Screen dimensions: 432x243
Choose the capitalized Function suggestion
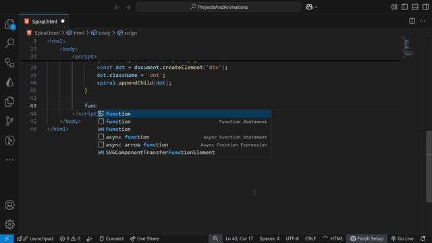(184, 129)
